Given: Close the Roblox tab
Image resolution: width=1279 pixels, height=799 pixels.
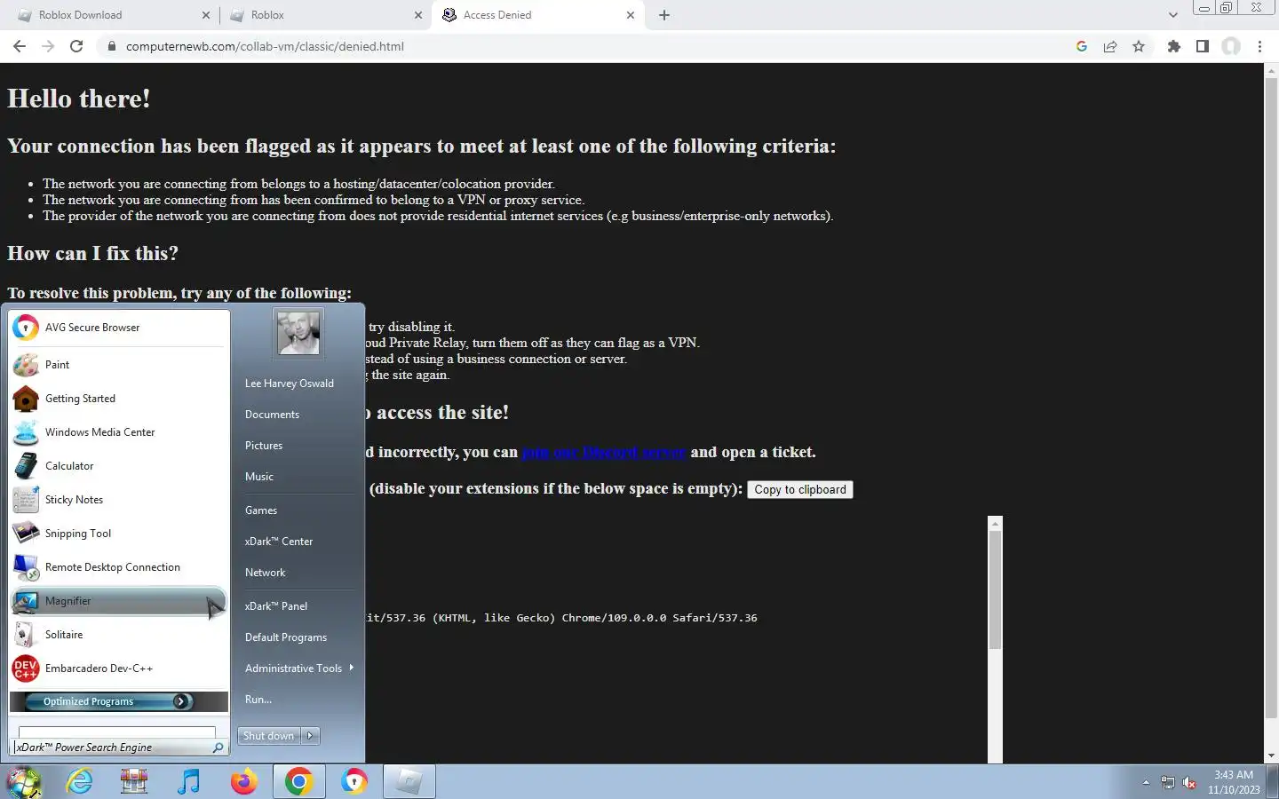Looking at the screenshot, I should (x=417, y=15).
